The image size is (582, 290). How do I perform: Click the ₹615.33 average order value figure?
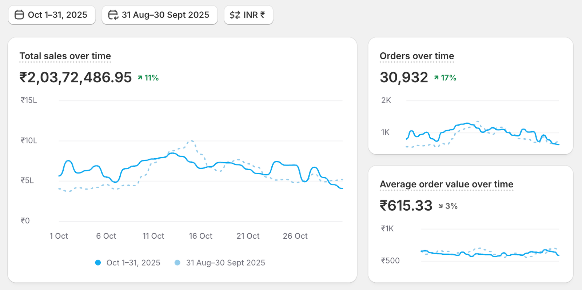tap(406, 206)
